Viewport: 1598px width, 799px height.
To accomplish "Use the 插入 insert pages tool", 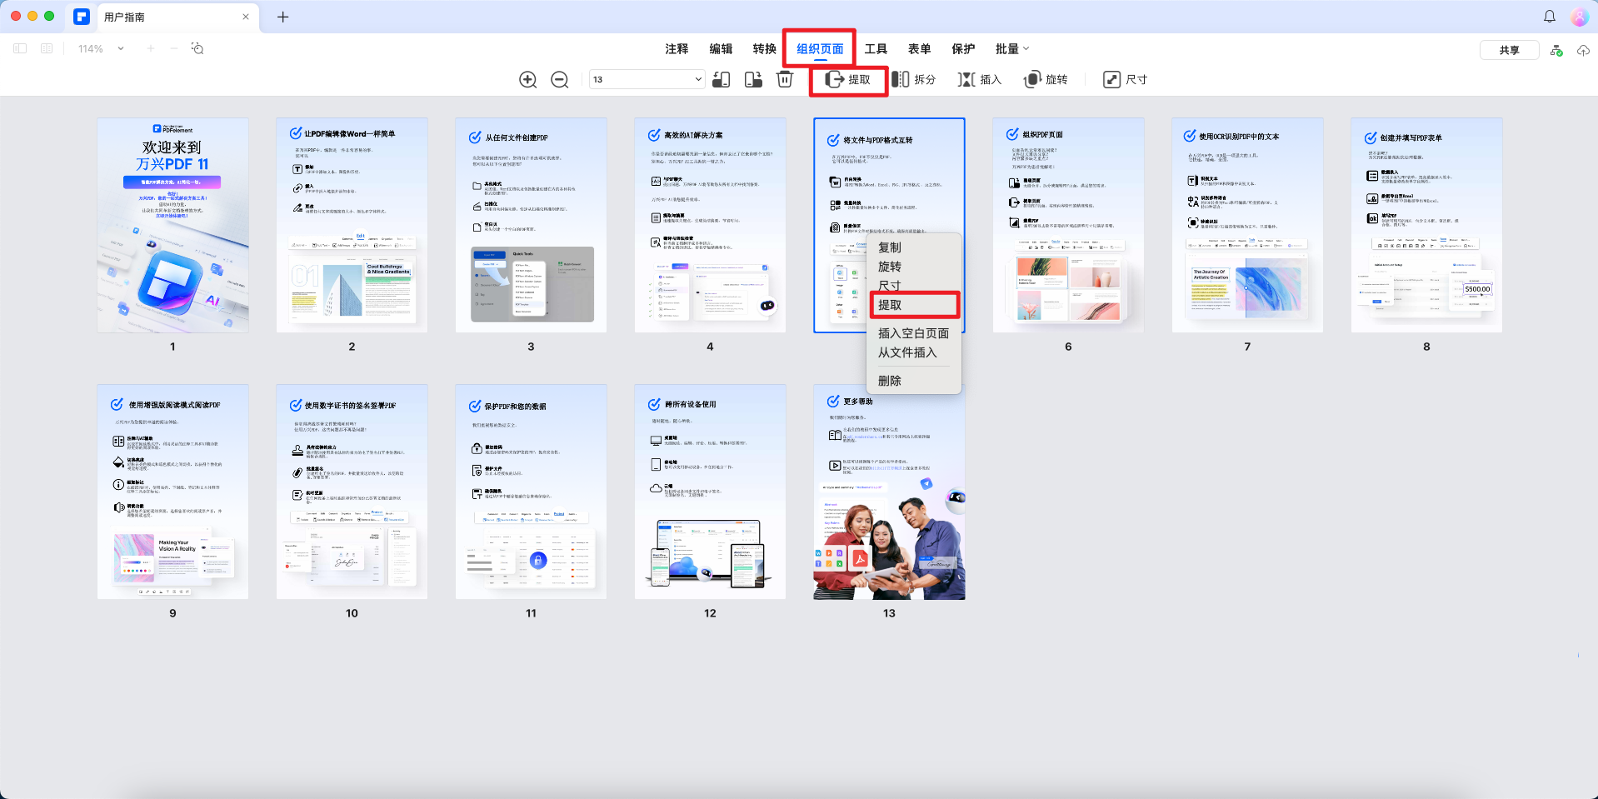I will tap(979, 79).
